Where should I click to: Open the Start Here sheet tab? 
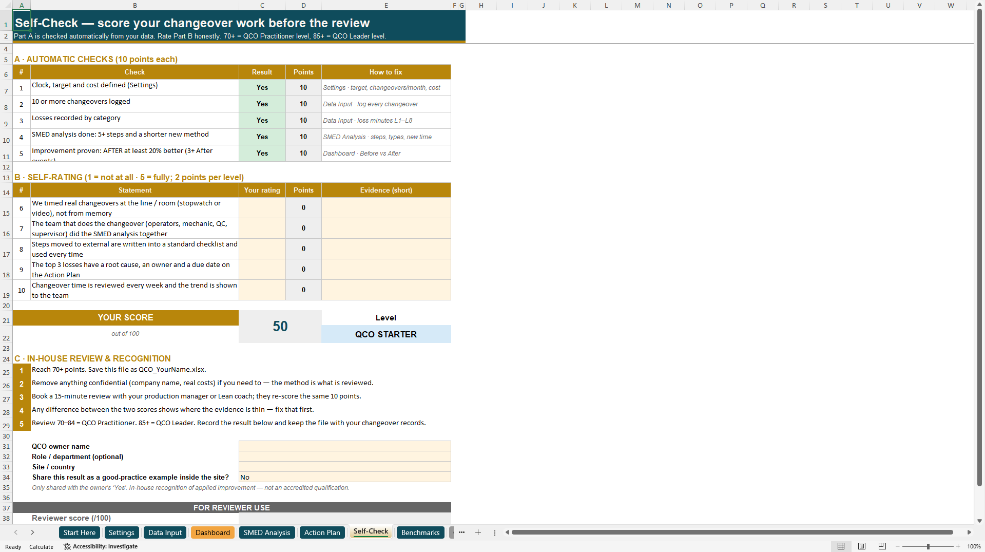coord(80,532)
